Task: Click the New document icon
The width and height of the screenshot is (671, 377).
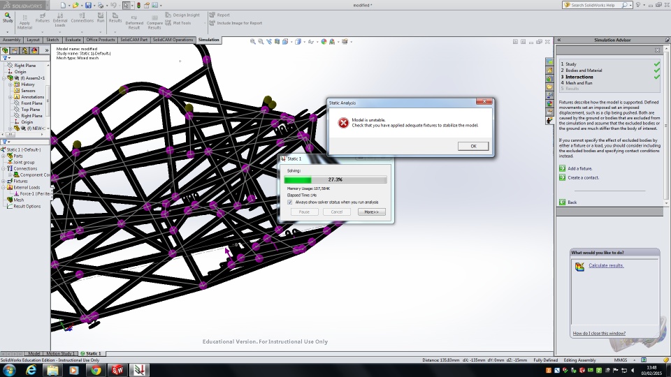Action: point(64,5)
